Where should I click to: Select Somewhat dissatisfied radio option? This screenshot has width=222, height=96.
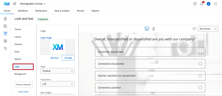(200, 64)
